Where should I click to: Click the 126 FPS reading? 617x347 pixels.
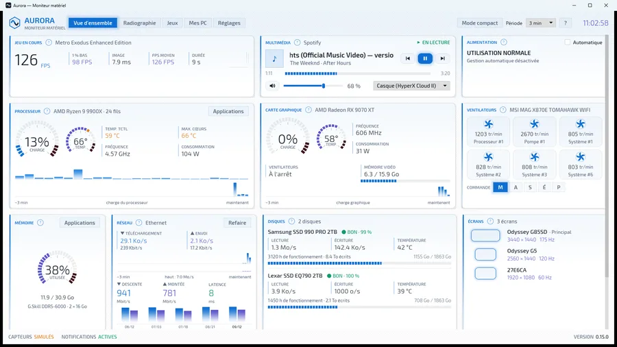(33, 60)
